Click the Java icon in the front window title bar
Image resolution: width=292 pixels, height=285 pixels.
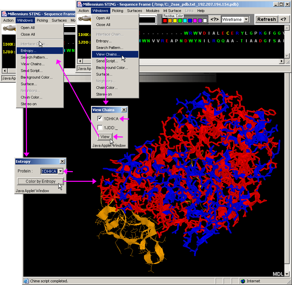click(x=80, y=4)
